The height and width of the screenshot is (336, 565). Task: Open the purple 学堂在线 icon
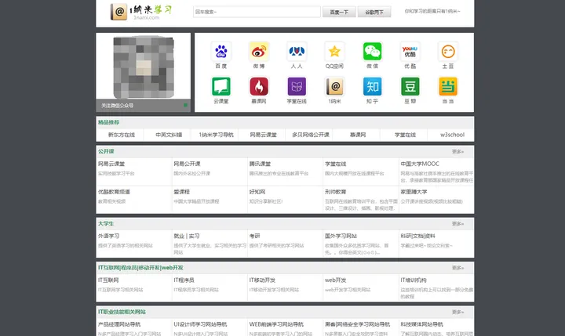(297, 86)
